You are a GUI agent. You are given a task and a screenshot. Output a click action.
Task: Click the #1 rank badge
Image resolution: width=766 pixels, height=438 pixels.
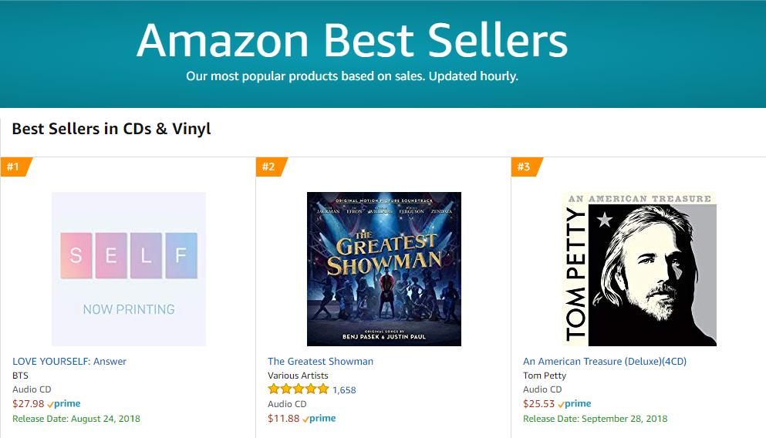click(16, 167)
